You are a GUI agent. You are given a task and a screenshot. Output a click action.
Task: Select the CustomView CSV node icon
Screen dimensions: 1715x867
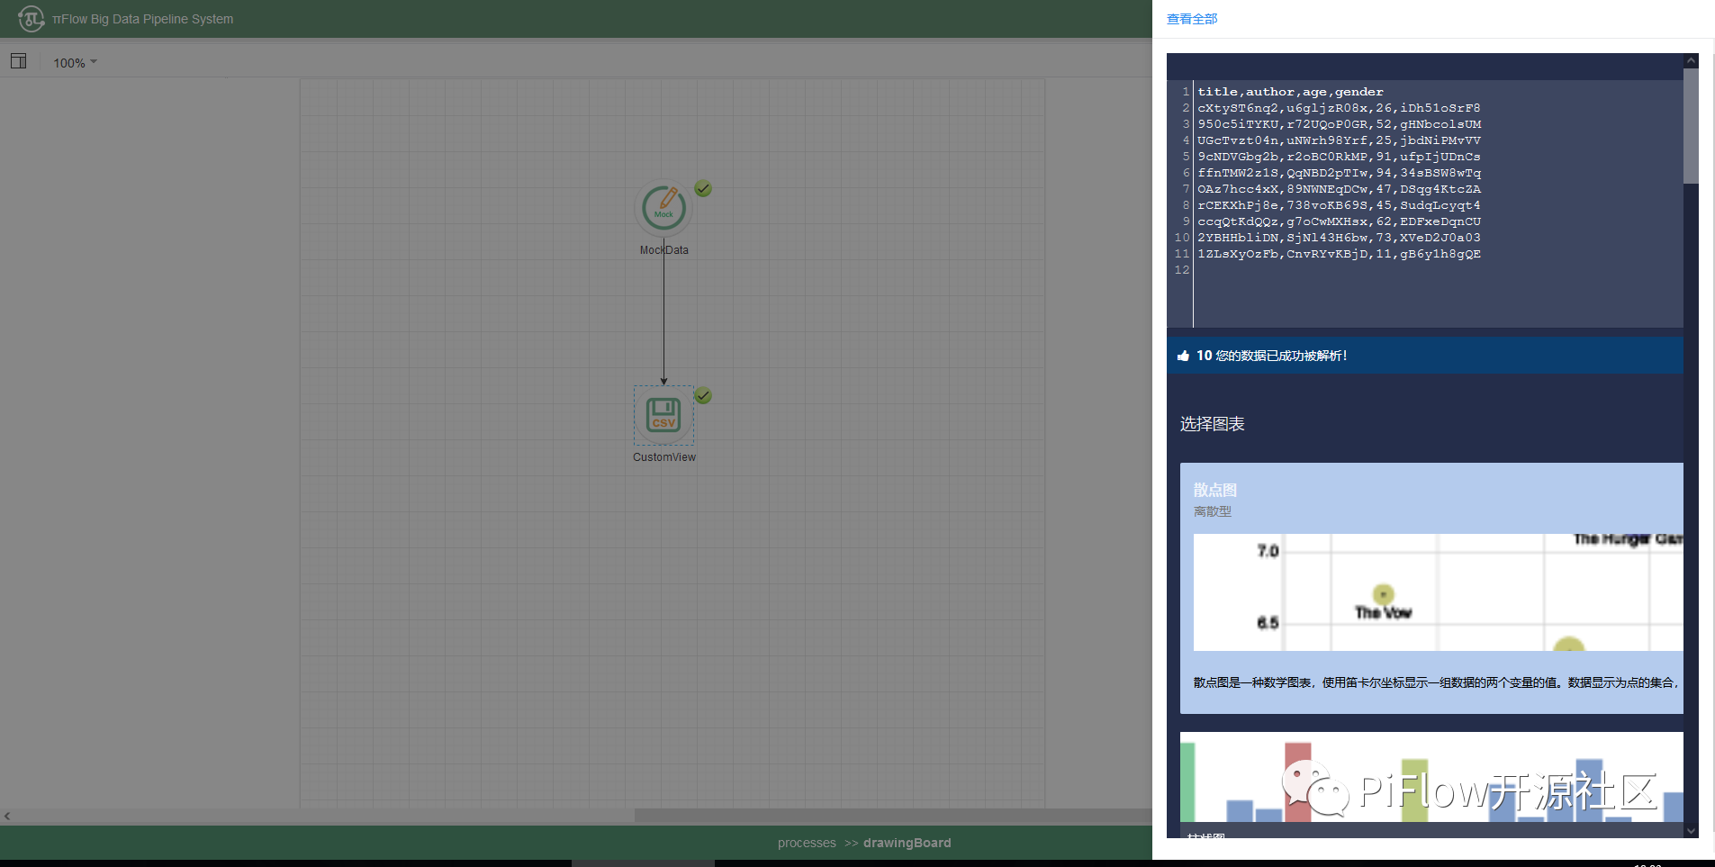tap(663, 415)
